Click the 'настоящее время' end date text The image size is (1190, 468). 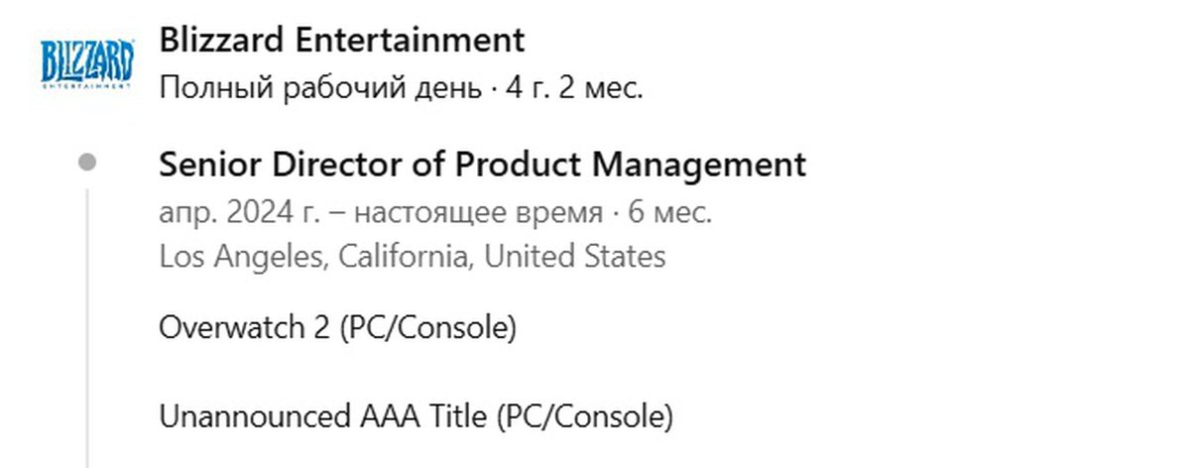pos(478,213)
